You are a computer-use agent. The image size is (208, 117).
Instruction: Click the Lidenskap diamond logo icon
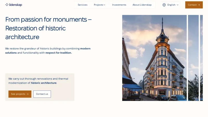tap(7, 5)
